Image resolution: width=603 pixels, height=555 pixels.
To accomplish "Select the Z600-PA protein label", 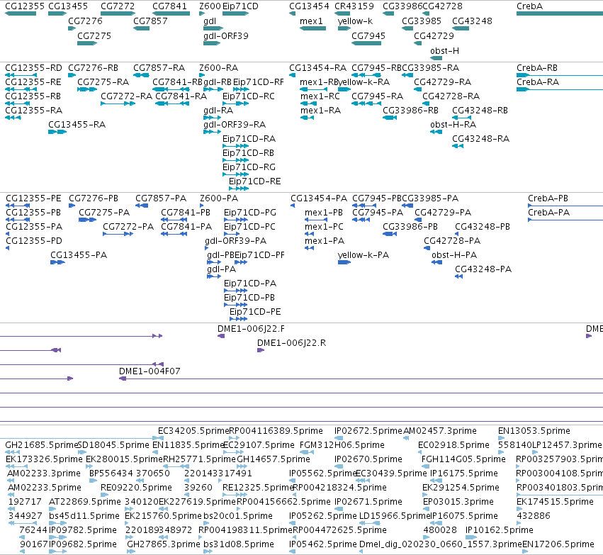I will click(x=219, y=198).
